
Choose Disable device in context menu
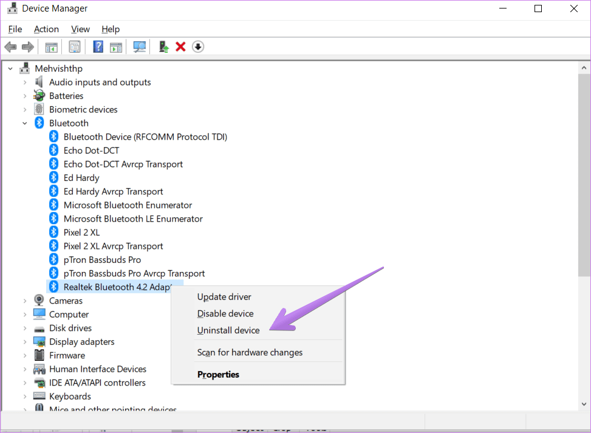[x=225, y=313]
